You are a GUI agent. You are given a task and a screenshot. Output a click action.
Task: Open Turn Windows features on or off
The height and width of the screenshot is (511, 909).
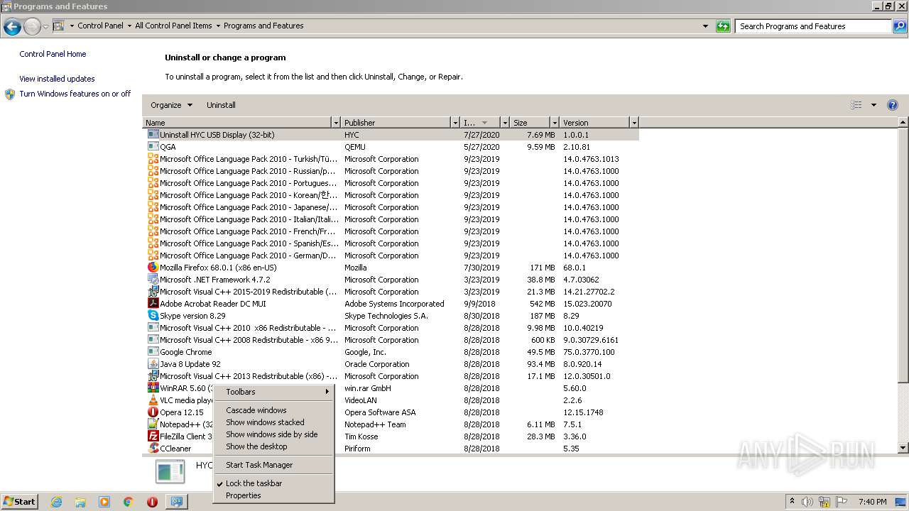[75, 94]
